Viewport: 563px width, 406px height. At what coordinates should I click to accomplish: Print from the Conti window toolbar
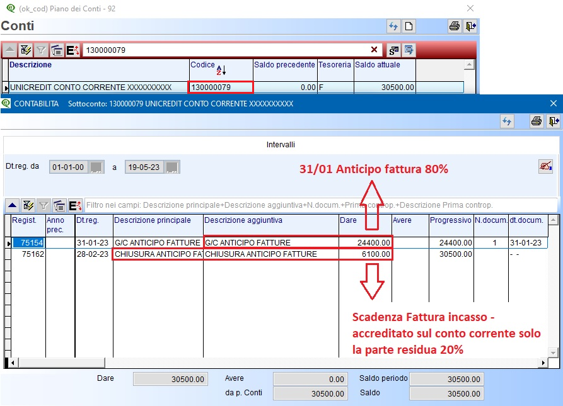[x=455, y=26]
